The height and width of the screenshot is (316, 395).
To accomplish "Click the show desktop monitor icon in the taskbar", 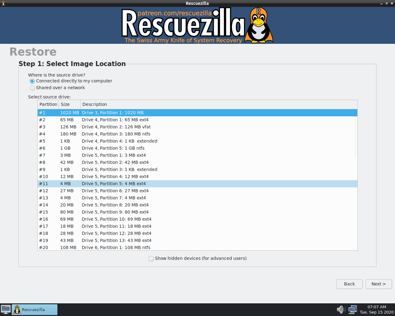I will pyautogui.click(x=6, y=310).
